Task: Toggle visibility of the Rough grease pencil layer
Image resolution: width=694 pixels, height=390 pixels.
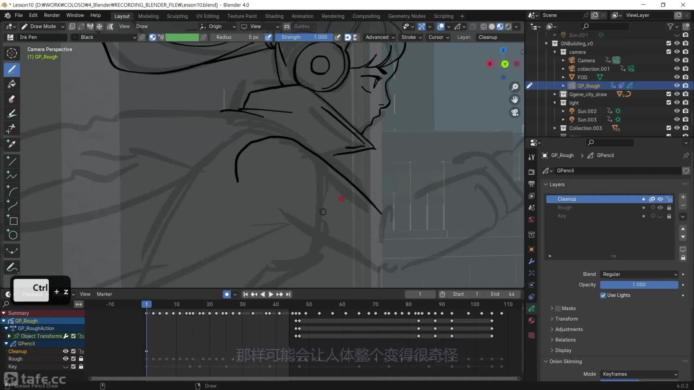Action: pos(660,207)
